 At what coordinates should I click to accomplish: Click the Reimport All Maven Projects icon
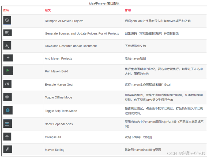pos(7,20)
